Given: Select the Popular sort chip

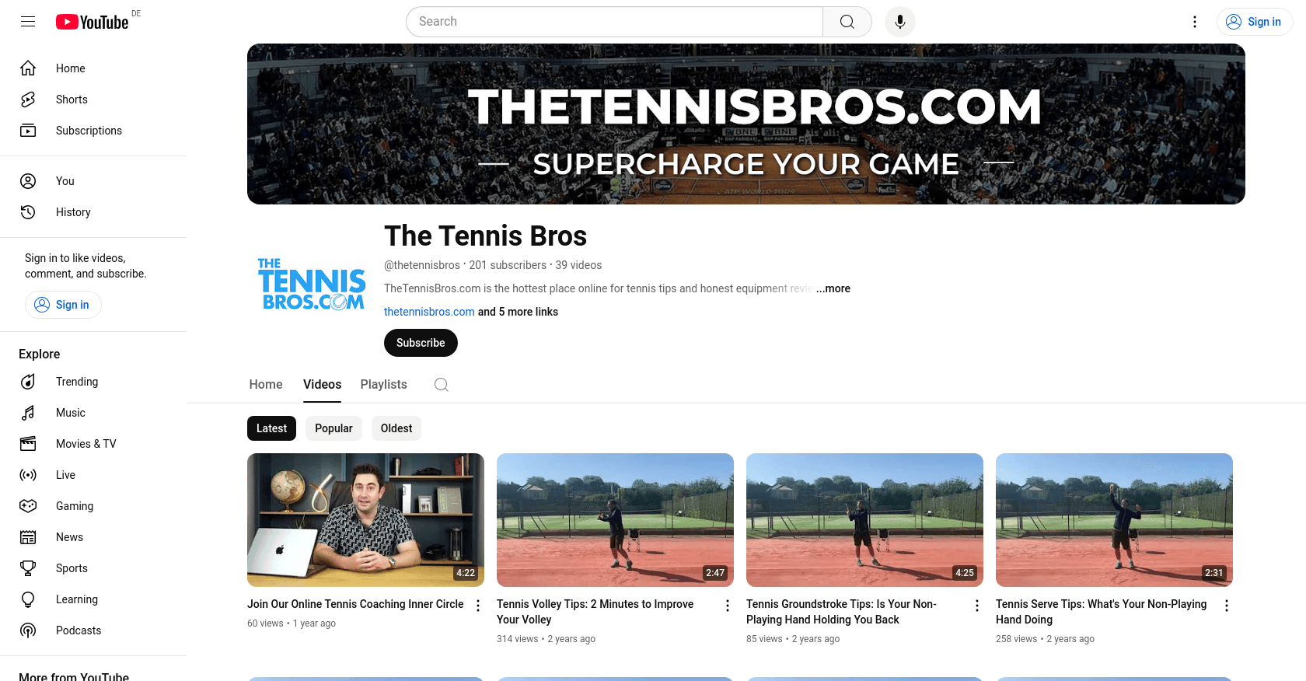Looking at the screenshot, I should pyautogui.click(x=333, y=428).
